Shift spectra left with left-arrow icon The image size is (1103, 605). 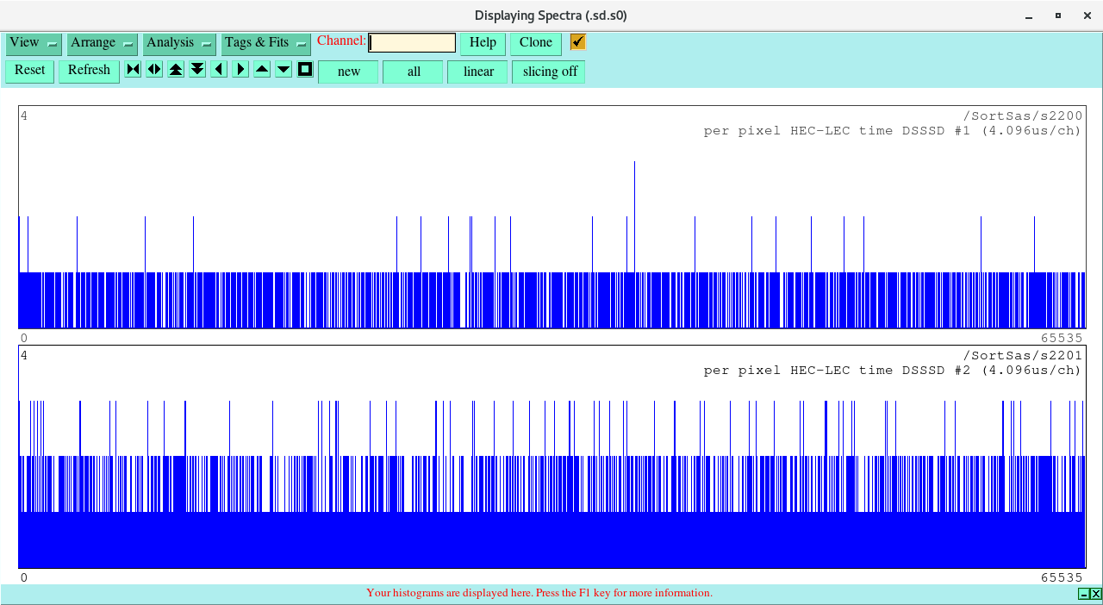(219, 70)
